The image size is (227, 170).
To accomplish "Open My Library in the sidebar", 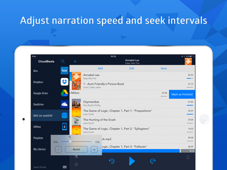I will 41,149.
